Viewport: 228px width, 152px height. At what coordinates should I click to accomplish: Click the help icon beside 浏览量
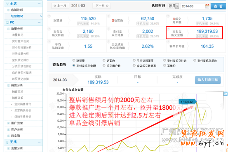coord(49,16)
